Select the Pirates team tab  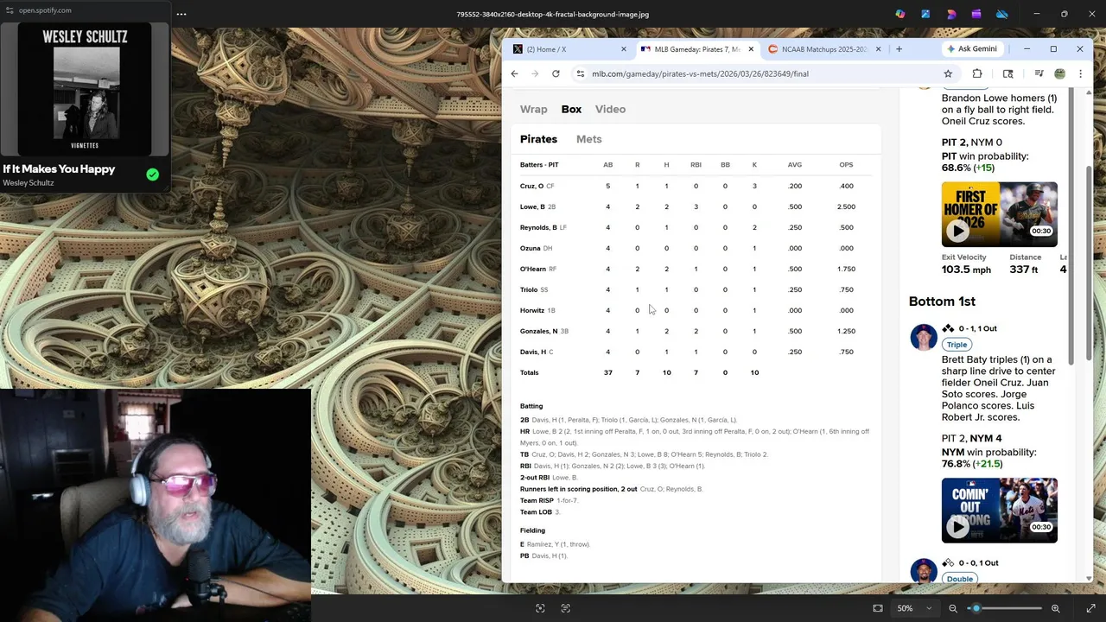(x=538, y=139)
